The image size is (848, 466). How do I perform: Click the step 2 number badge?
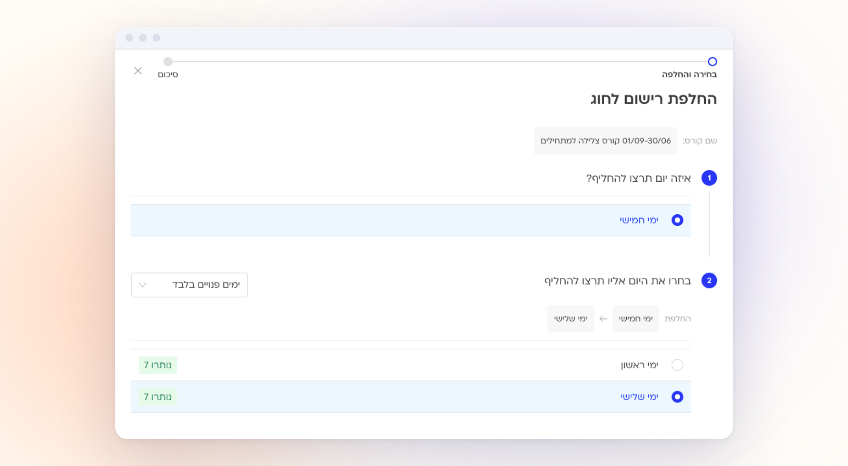coord(709,280)
